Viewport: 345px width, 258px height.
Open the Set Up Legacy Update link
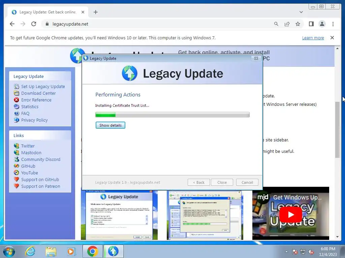43,86
